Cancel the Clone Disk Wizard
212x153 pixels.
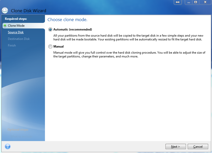click(198, 146)
